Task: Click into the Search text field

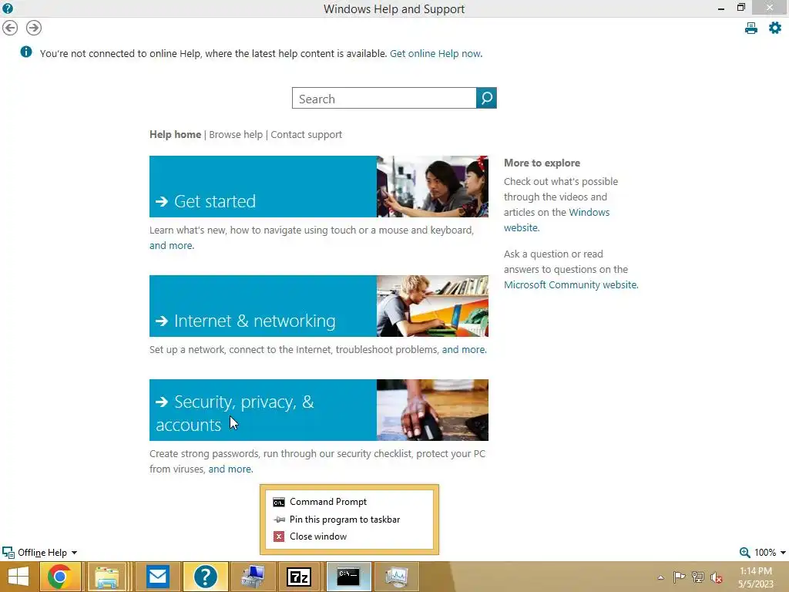Action: 384,98
